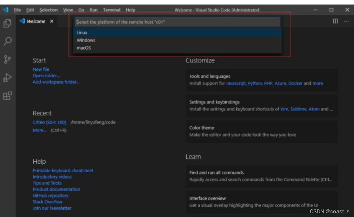Minimize the VS Code window
Viewport: 354px width, 217px height.
(x=316, y=10)
